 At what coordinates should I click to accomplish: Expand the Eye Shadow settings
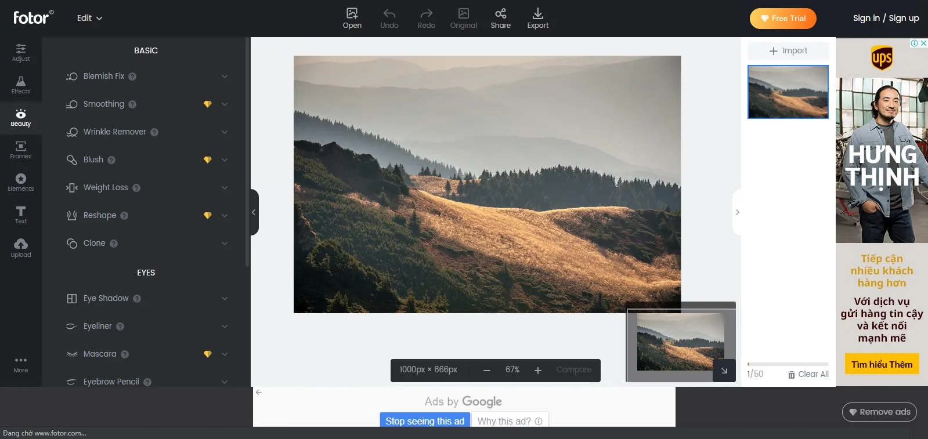[x=224, y=299]
